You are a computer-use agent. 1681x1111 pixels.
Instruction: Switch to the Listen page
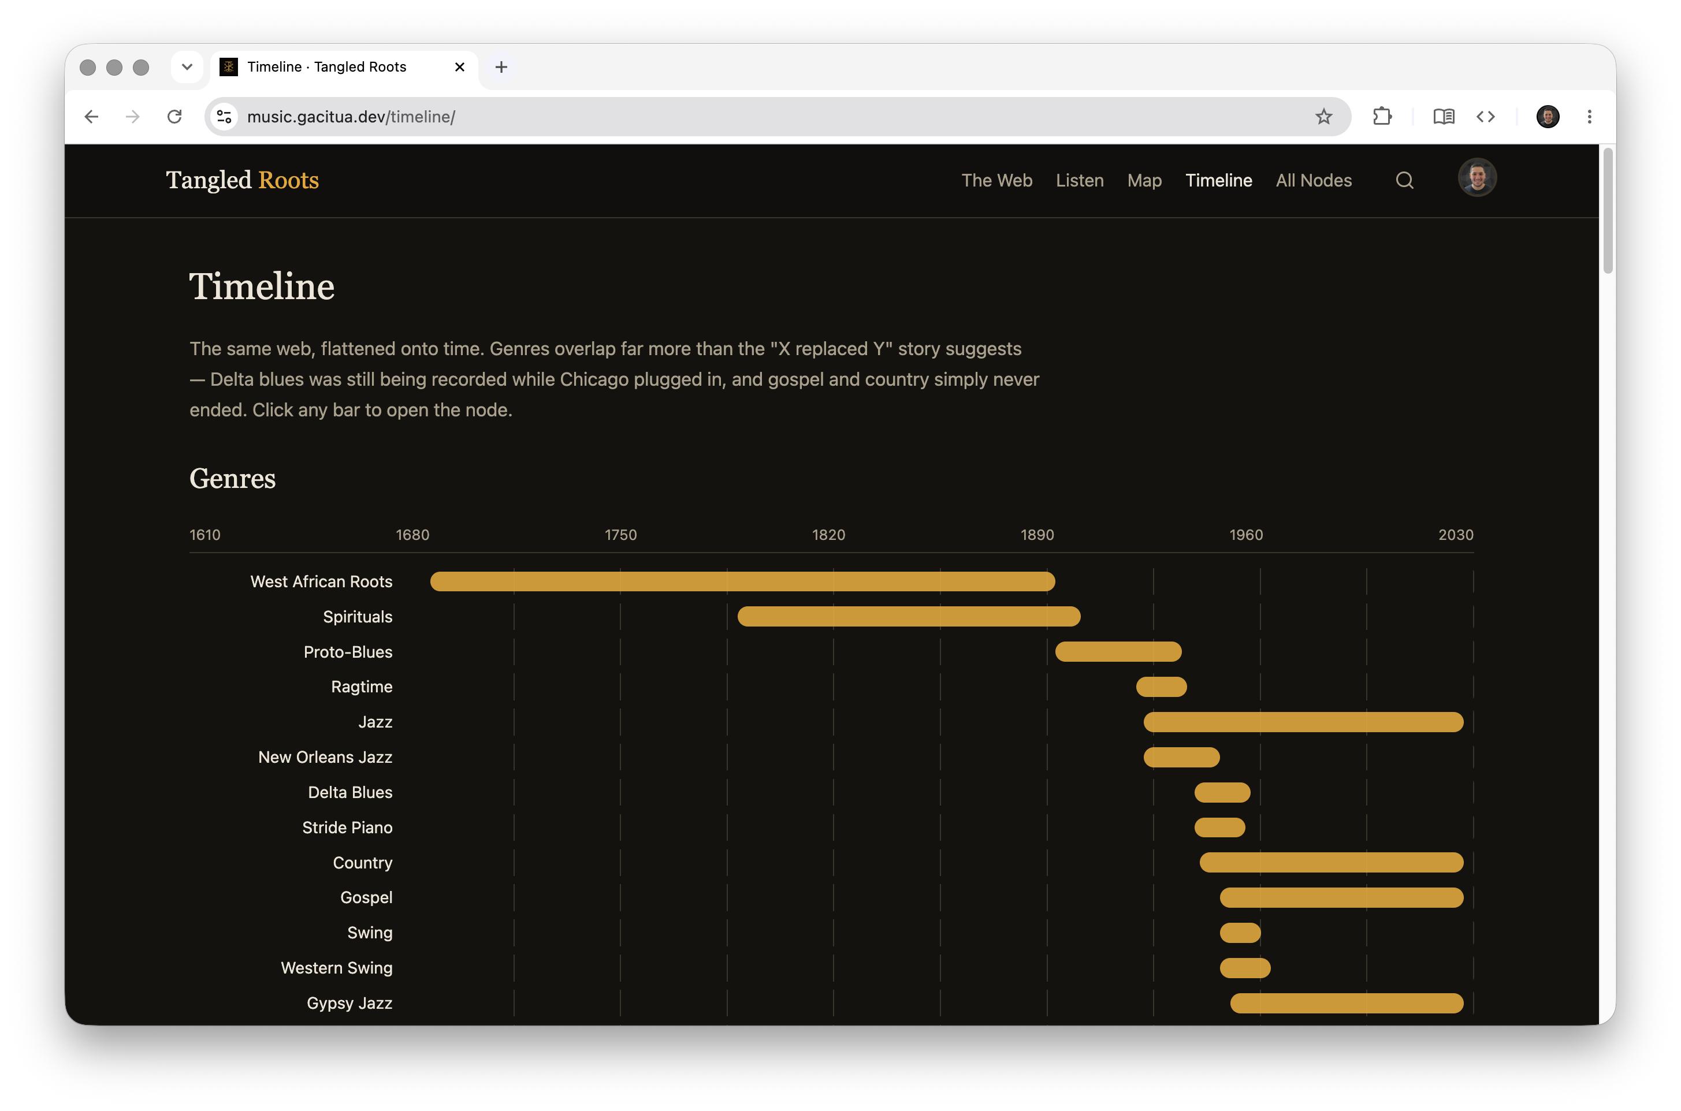[x=1079, y=181]
